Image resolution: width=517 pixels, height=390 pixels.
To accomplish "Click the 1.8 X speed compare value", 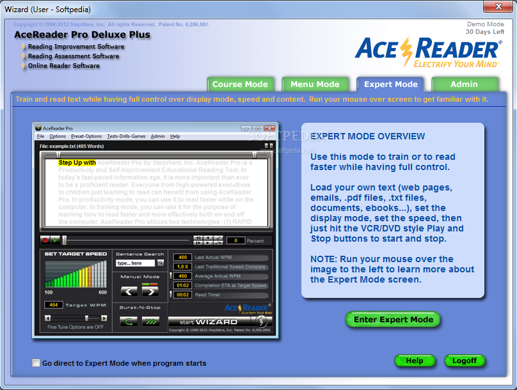I will (x=182, y=267).
